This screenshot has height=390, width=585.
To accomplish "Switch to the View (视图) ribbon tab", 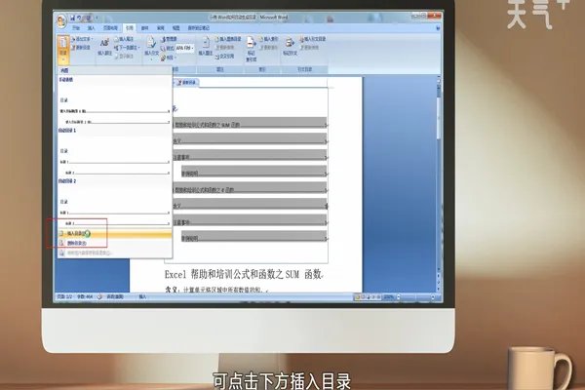I will [x=176, y=28].
